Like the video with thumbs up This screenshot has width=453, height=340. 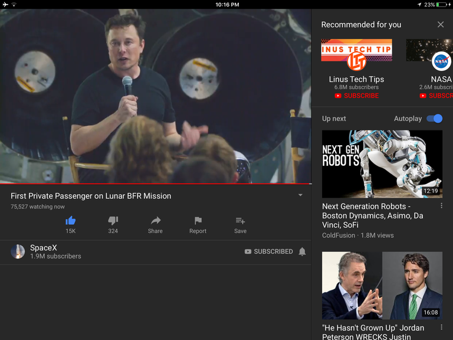tap(71, 221)
